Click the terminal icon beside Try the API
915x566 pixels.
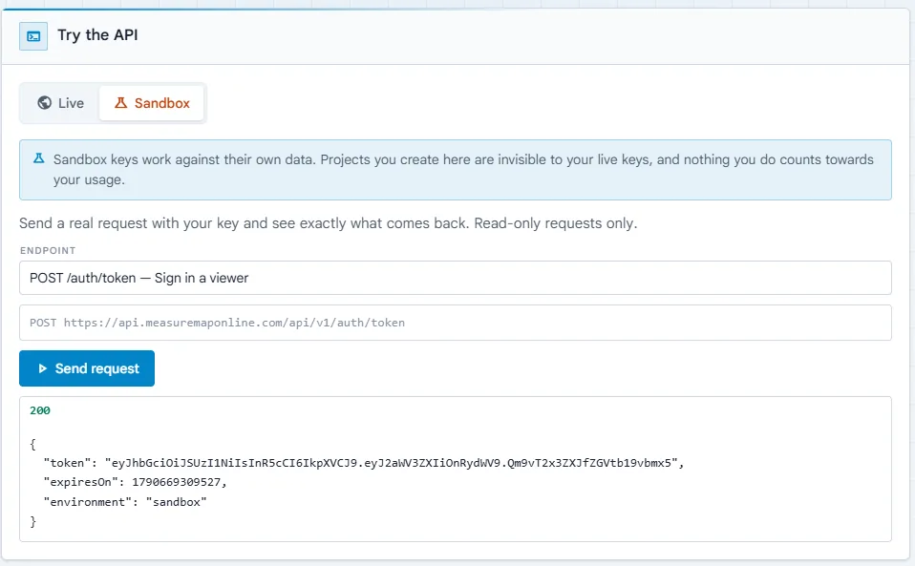coord(33,36)
